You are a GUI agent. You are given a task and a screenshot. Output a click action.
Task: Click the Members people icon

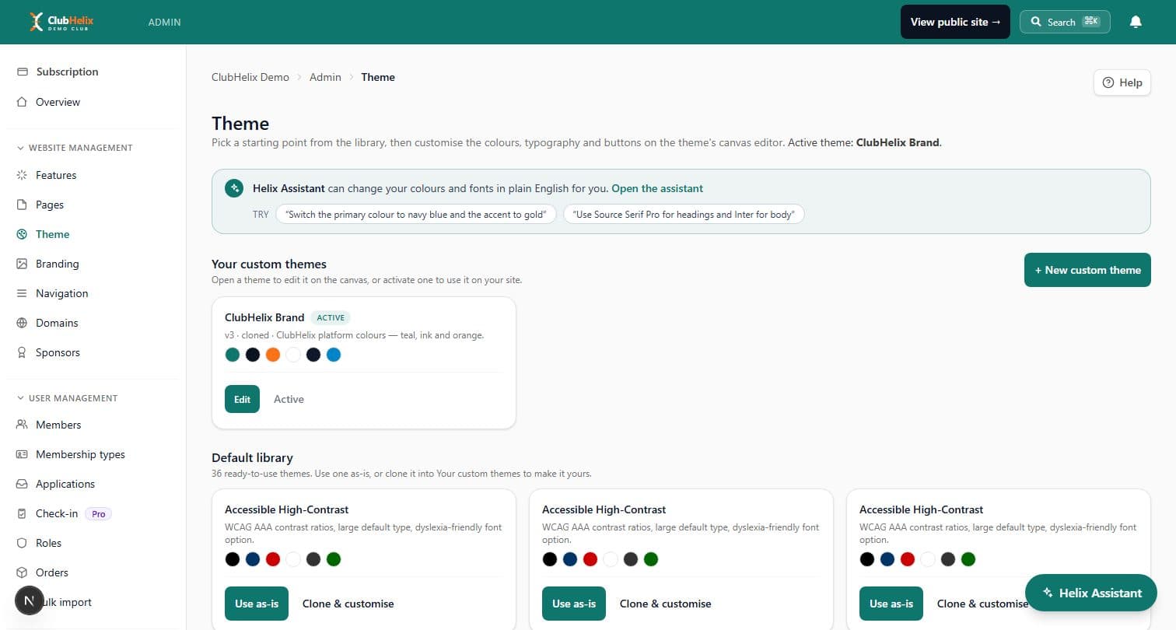pos(22,425)
